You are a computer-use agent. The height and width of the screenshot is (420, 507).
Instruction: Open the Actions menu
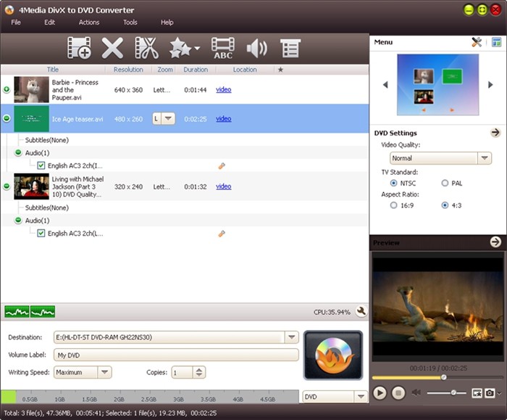coord(89,22)
